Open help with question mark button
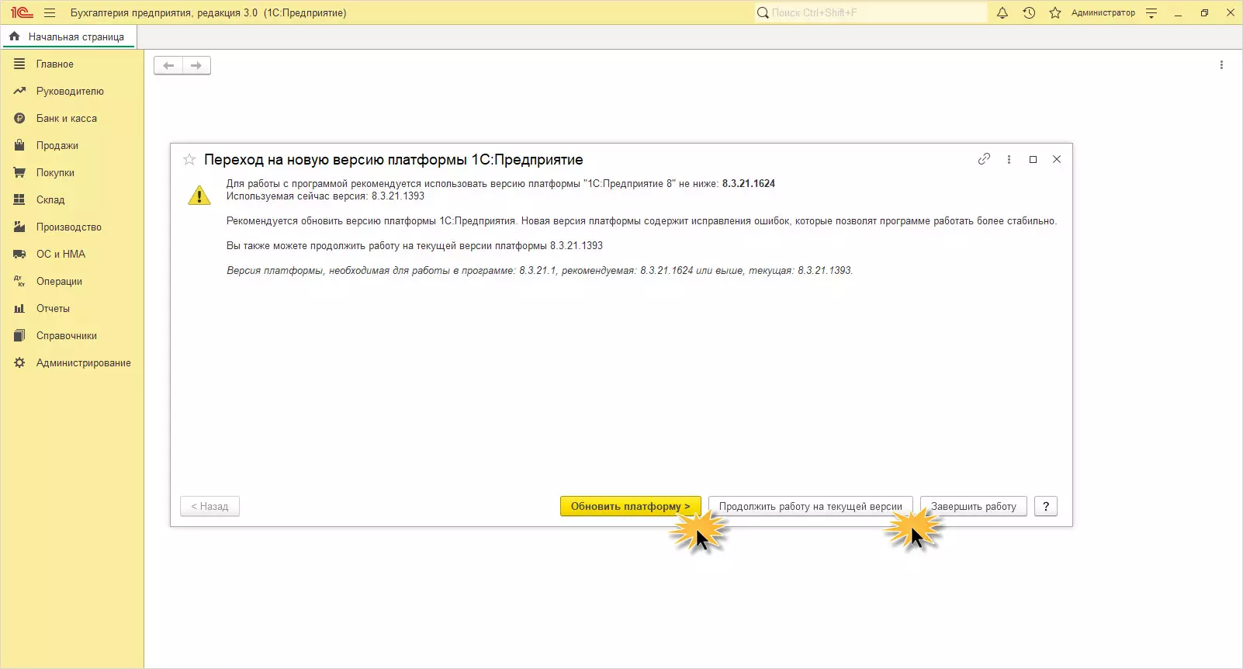This screenshot has height=669, width=1243. coord(1046,506)
